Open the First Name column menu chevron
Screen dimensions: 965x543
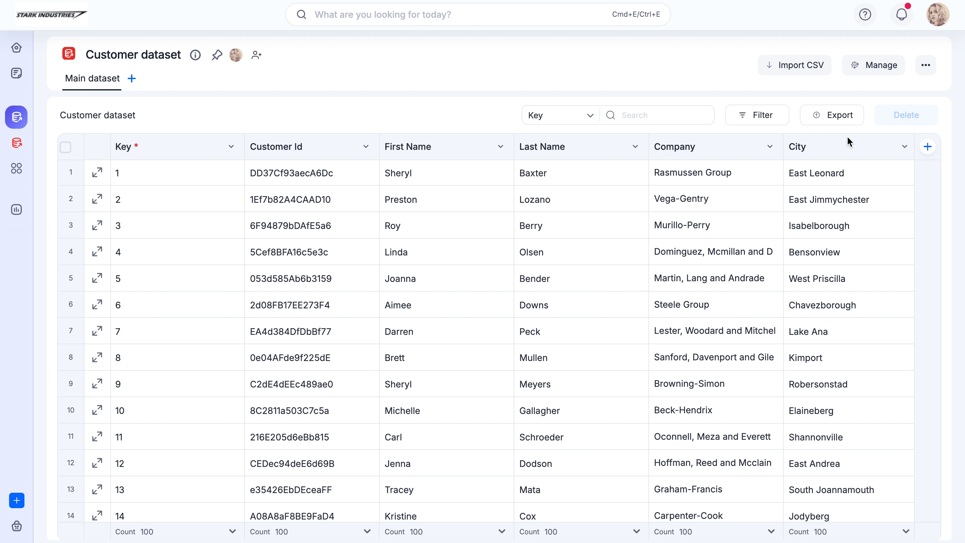pyautogui.click(x=501, y=146)
